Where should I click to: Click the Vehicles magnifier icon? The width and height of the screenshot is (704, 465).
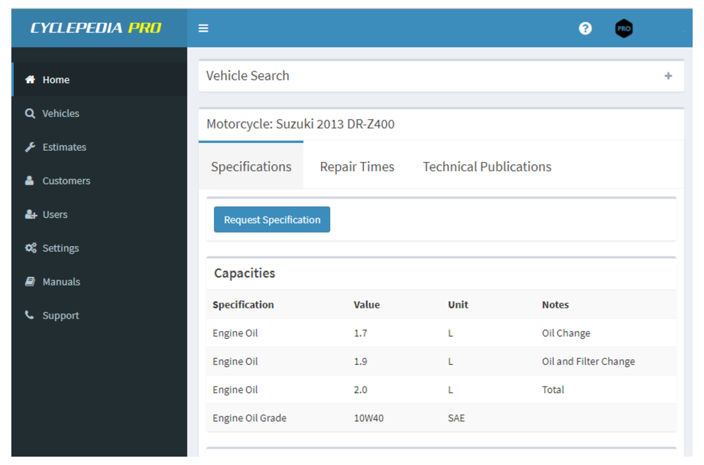[x=30, y=113]
